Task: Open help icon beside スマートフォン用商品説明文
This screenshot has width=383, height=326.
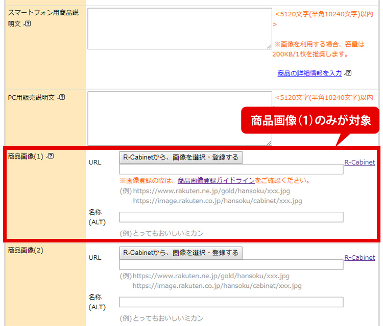Action: 28,23
